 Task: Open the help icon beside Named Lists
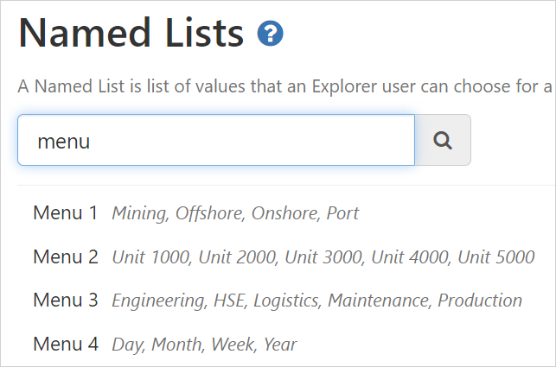coord(271,35)
